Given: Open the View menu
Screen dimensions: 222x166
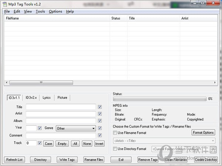Looking at the screenshot, I should (28, 11).
